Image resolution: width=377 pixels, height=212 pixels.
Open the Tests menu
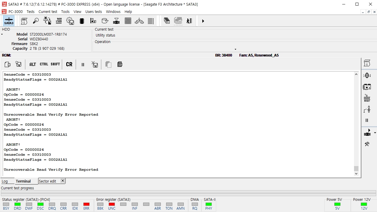[31, 12]
